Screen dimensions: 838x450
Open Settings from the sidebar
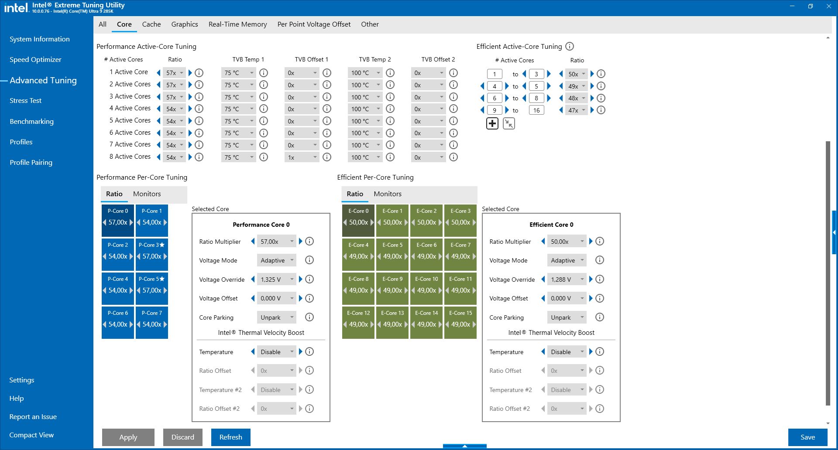click(22, 380)
